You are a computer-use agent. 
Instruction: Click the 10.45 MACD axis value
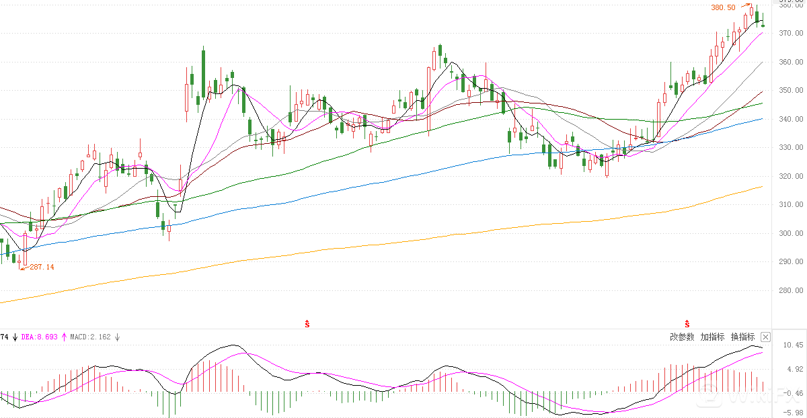(794, 345)
